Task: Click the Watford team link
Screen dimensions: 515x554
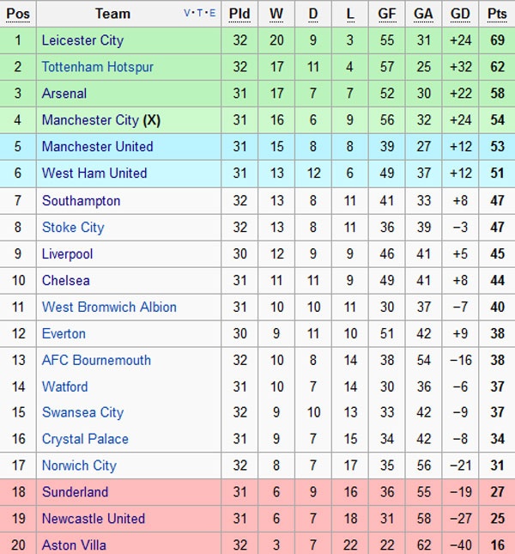Action: [65, 387]
